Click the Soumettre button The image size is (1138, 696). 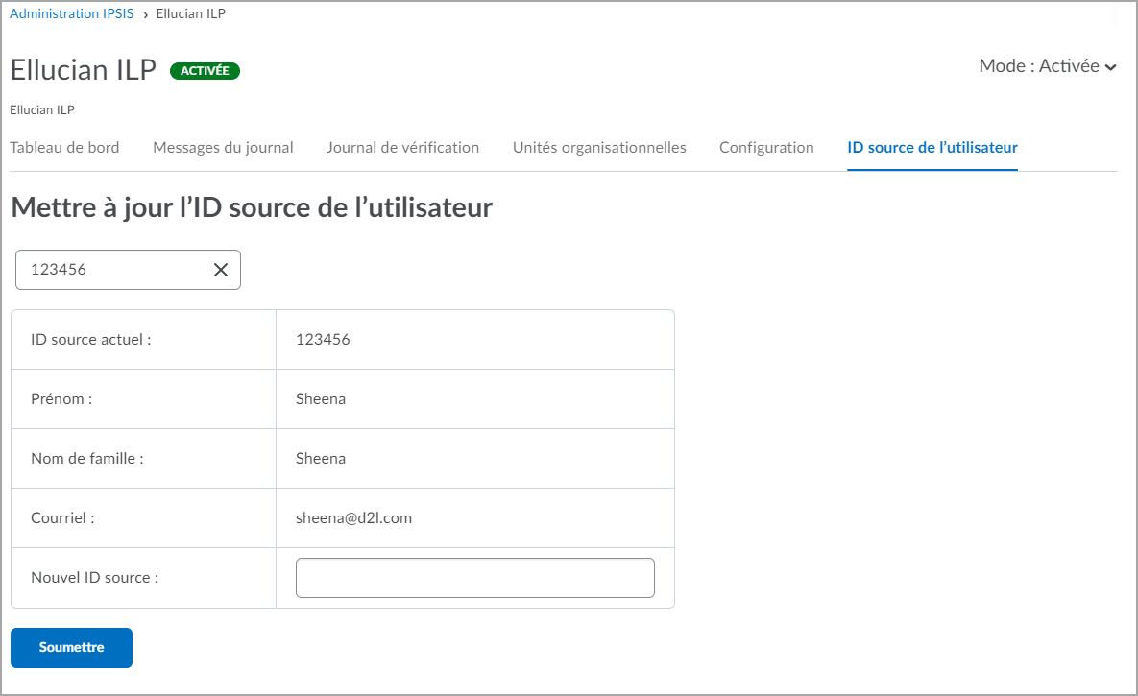(x=71, y=647)
